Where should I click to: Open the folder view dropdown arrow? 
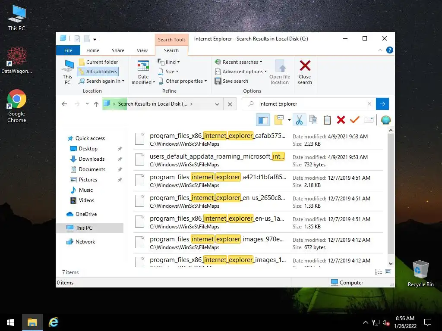point(289,120)
